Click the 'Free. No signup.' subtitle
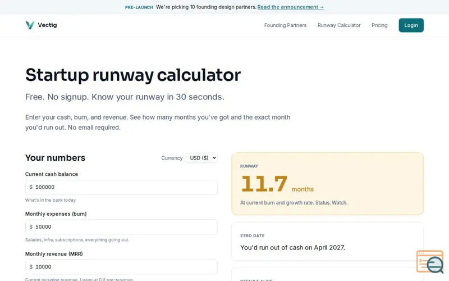The image size is (449, 281). click(125, 97)
